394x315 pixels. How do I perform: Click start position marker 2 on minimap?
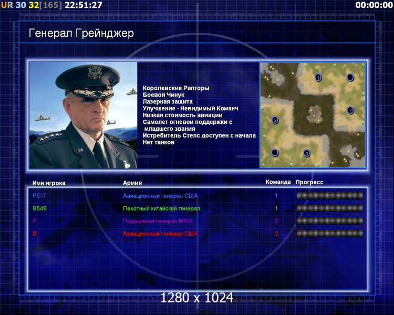pos(350,110)
